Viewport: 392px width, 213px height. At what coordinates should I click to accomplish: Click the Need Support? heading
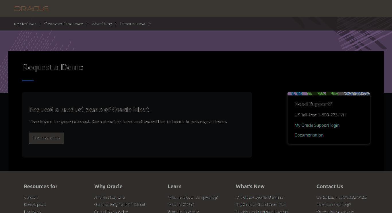[x=313, y=104]
